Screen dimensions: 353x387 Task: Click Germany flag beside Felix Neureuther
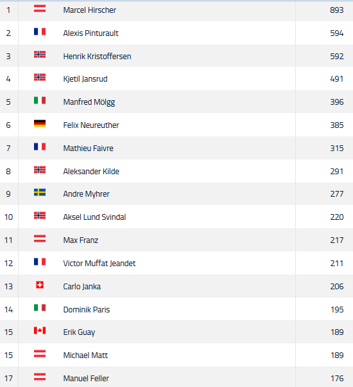(x=40, y=123)
